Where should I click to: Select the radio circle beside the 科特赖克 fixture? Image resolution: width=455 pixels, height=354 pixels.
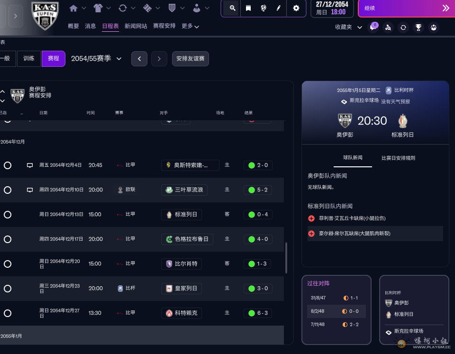point(7,313)
